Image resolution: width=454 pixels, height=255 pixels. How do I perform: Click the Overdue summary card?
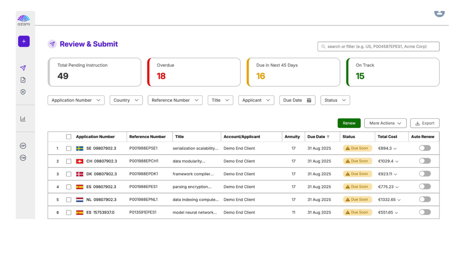pyautogui.click(x=194, y=72)
